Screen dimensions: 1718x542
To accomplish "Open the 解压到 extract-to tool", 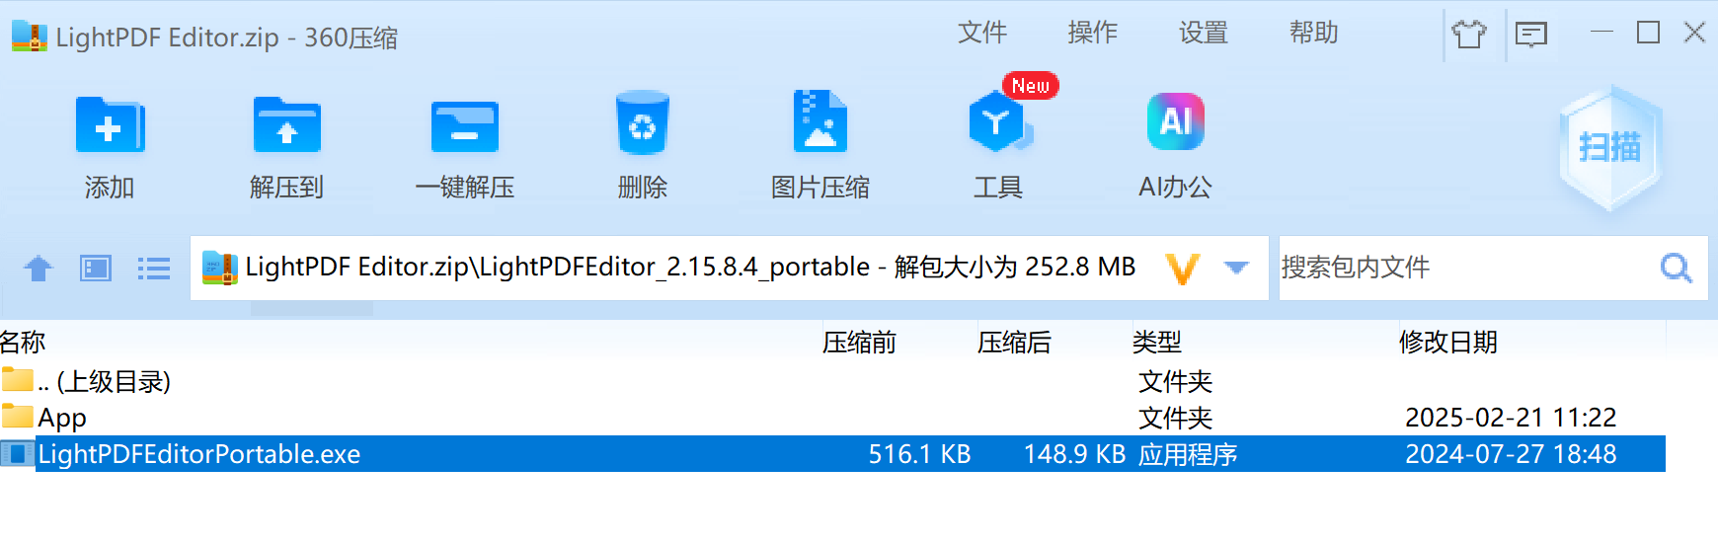I will (x=286, y=125).
